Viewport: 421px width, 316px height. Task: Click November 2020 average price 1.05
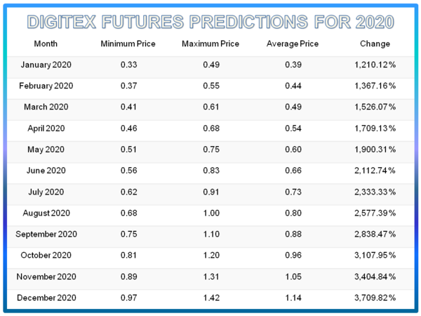292,277
